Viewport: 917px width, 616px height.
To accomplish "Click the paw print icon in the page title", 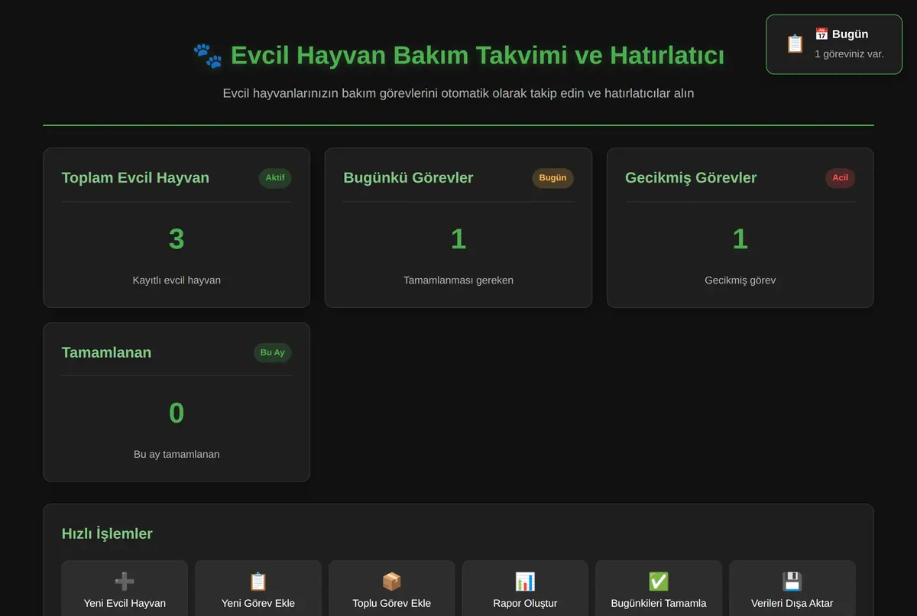I will pyautogui.click(x=208, y=56).
